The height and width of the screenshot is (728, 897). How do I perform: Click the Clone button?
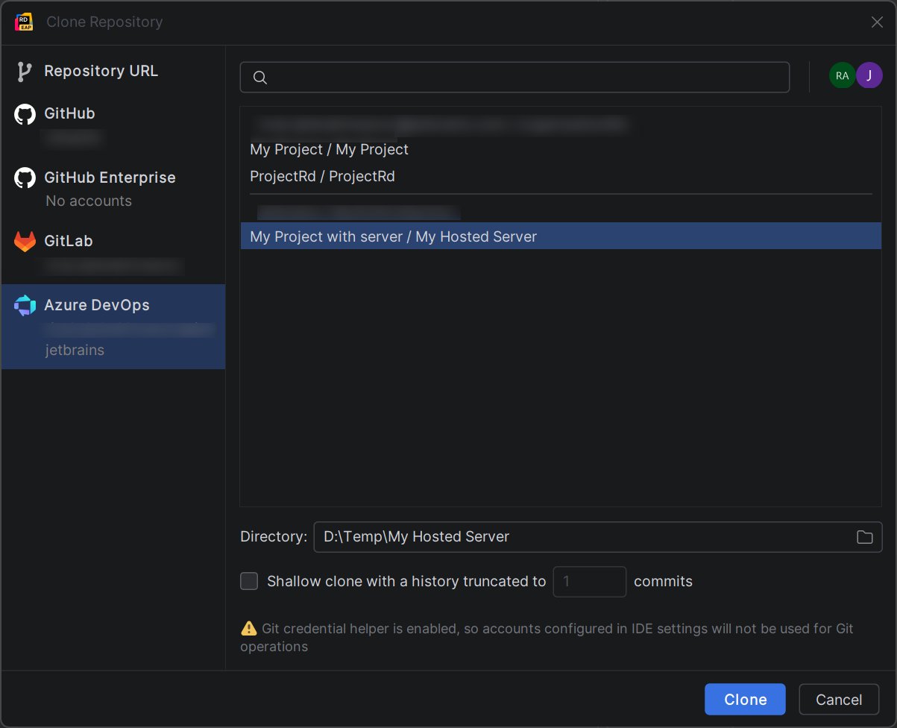point(745,700)
